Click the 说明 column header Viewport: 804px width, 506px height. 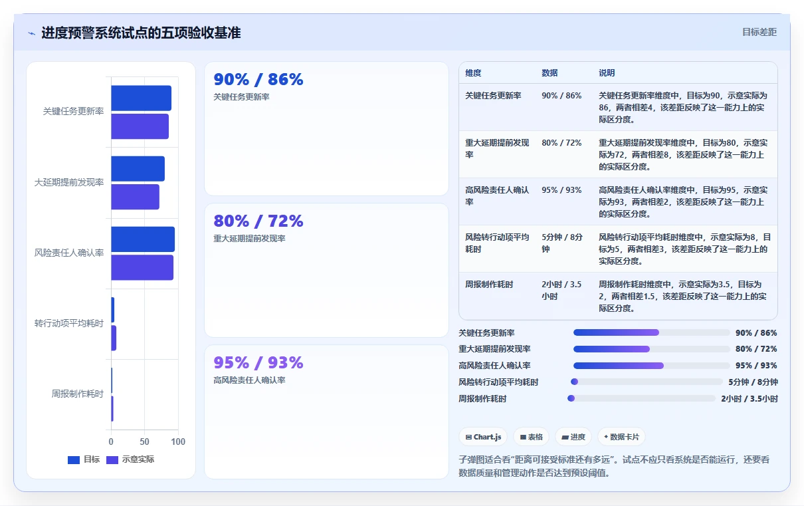pyautogui.click(x=607, y=73)
